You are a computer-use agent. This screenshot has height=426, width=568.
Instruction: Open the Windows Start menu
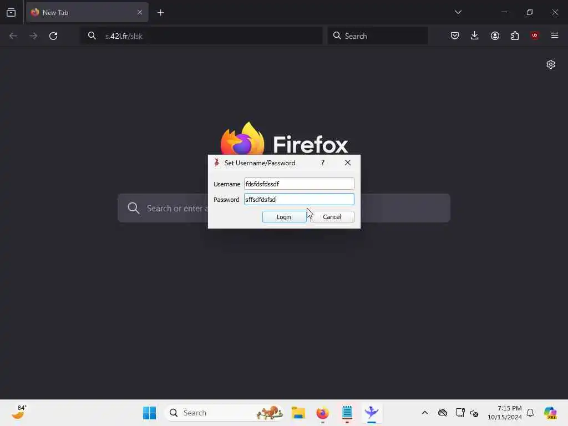point(149,413)
